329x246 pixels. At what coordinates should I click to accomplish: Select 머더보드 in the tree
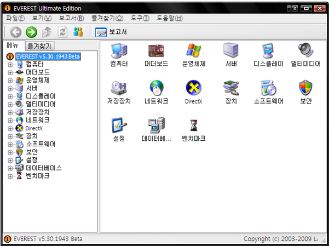(x=38, y=72)
